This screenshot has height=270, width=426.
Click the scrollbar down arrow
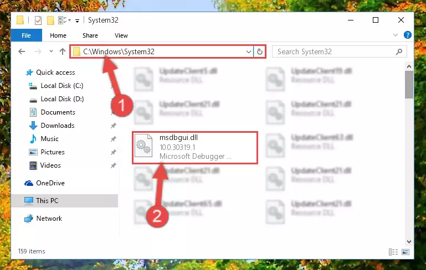tap(409, 242)
